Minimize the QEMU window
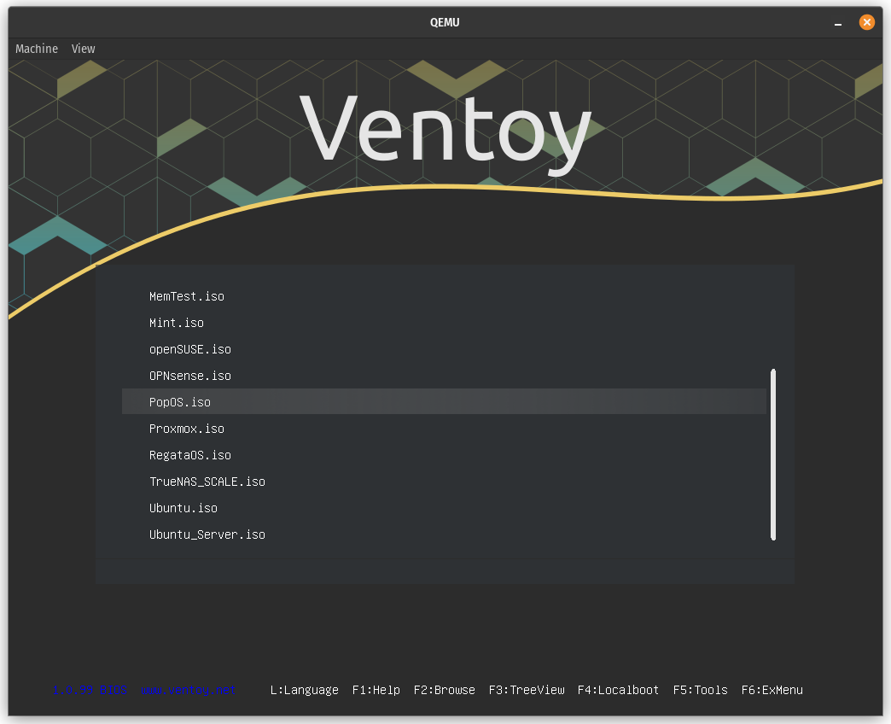The image size is (891, 724). pyautogui.click(x=837, y=23)
